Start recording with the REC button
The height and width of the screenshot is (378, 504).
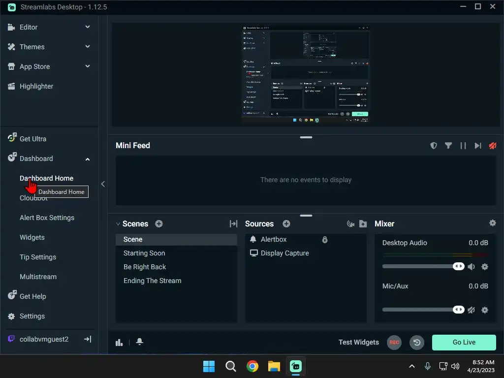(394, 343)
